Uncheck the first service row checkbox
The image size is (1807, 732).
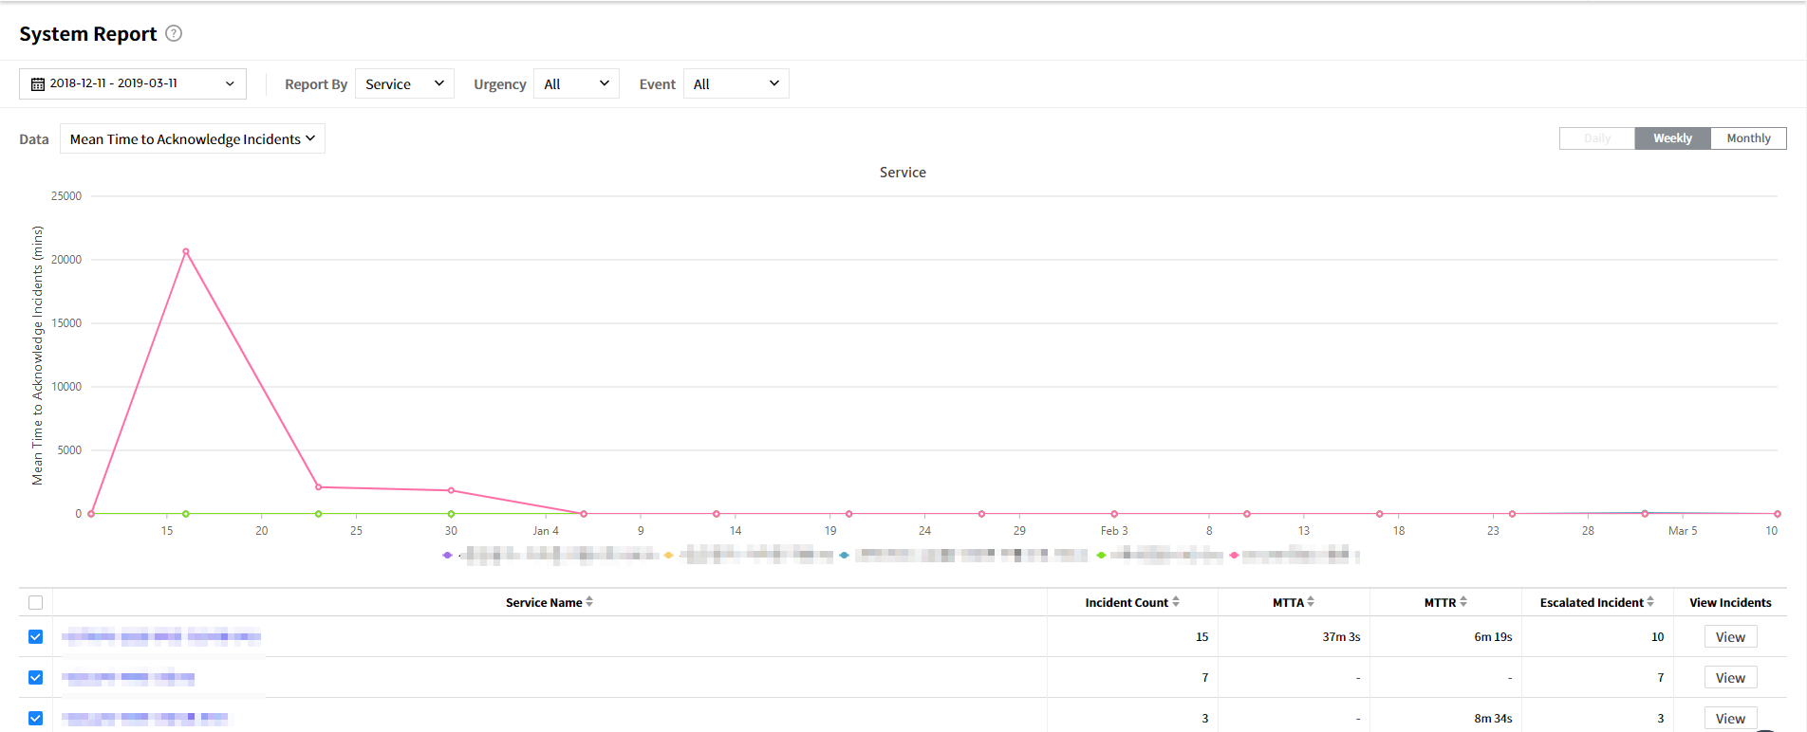pyautogui.click(x=36, y=637)
